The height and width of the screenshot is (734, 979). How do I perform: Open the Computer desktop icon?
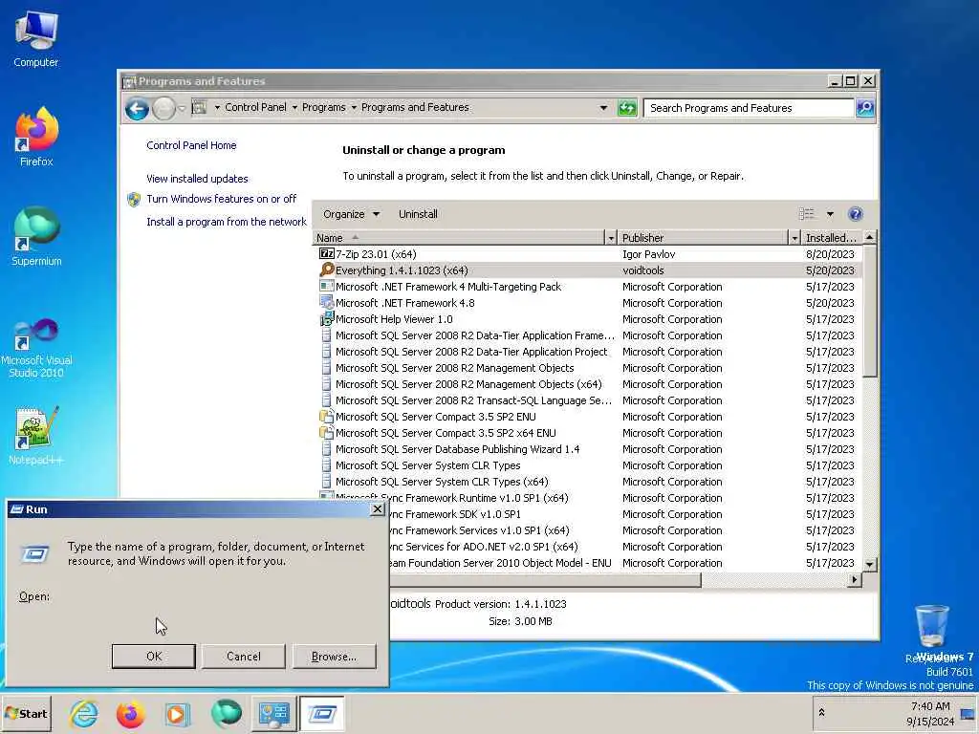pyautogui.click(x=36, y=38)
